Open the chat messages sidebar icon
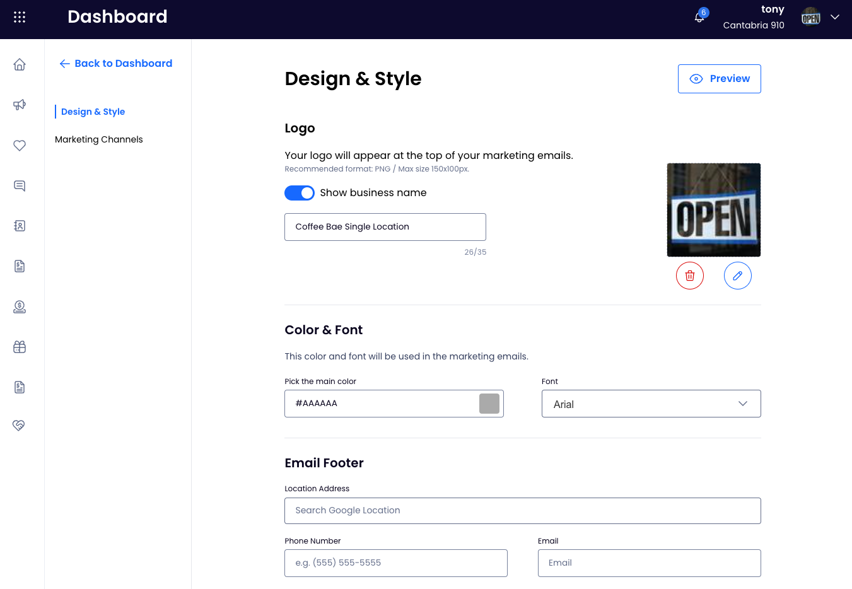Viewport: 852px width, 589px height. 20,185
